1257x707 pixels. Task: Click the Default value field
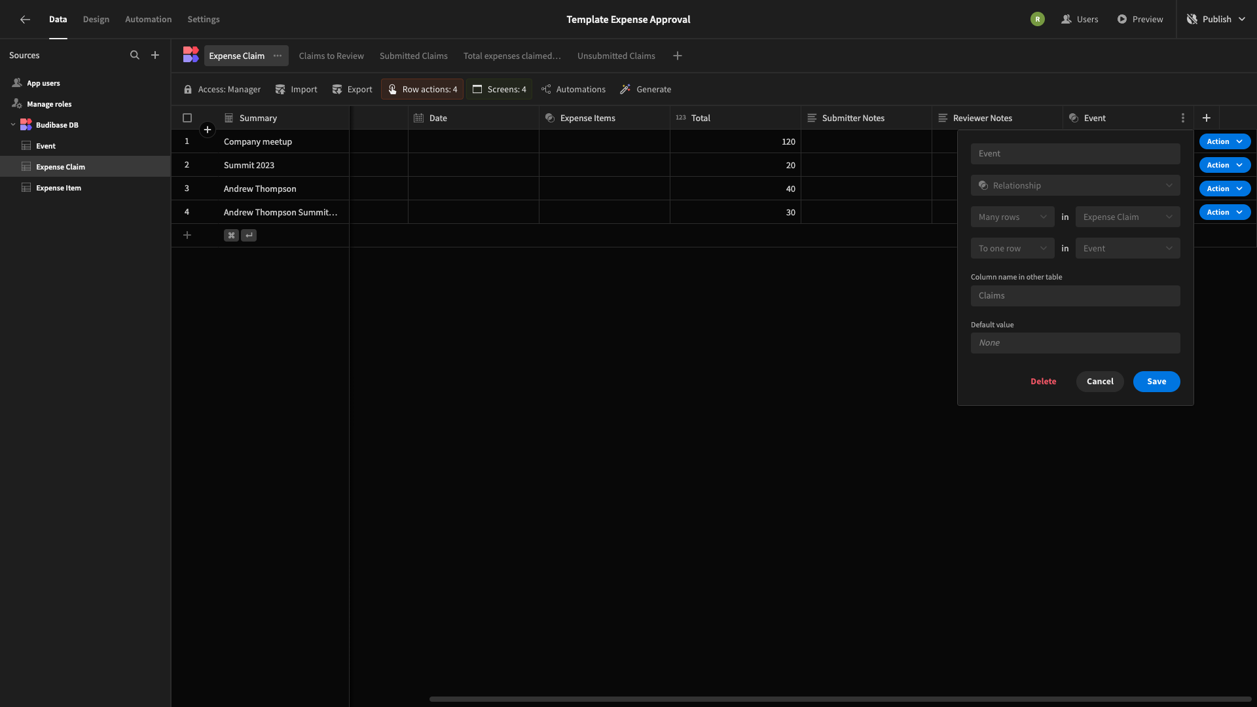click(x=1075, y=343)
